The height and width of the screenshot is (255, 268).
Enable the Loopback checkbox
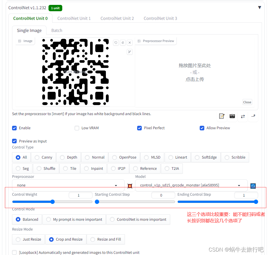pyautogui.click(x=14, y=252)
